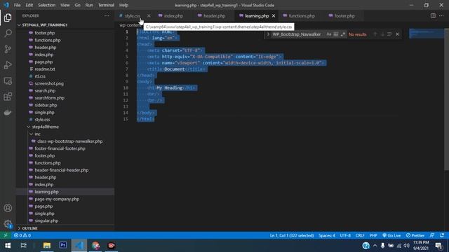The width and height of the screenshot is (449, 252).
Task: Open Windows Start menu
Action: 8,246
